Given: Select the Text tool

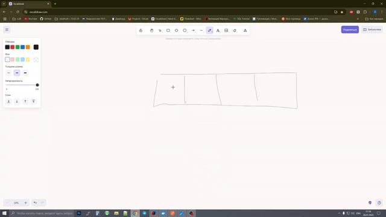Looking at the screenshot, I should coord(218,31).
